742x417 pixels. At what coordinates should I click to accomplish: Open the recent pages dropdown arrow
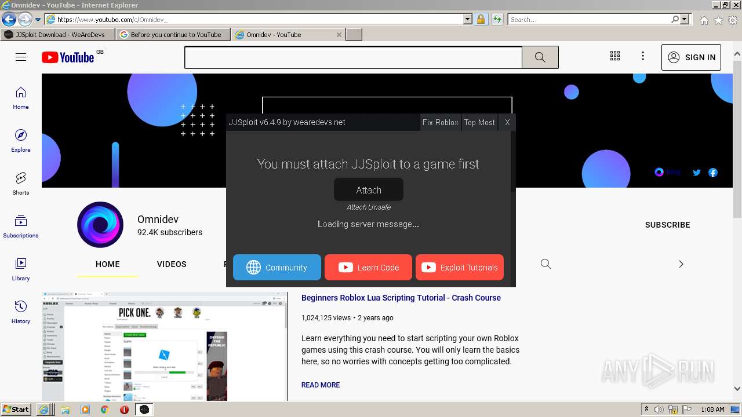(38, 20)
